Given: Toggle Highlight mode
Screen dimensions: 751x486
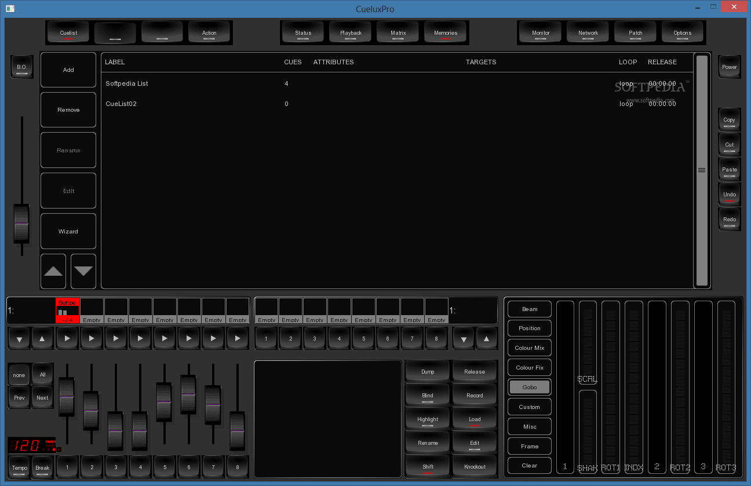Looking at the screenshot, I should 428,419.
